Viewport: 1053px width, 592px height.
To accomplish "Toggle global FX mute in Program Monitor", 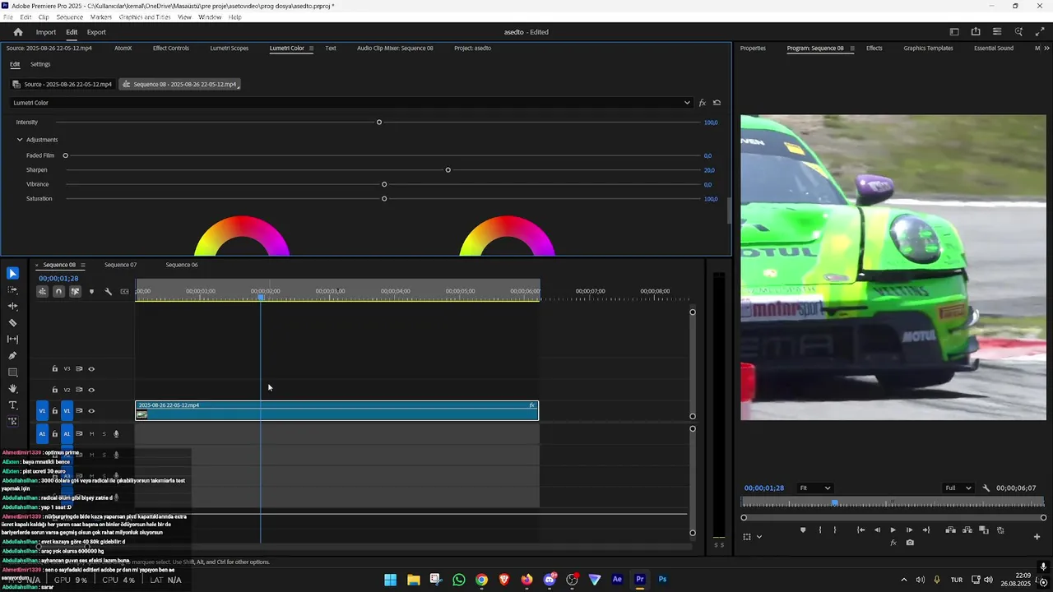I will [893, 543].
